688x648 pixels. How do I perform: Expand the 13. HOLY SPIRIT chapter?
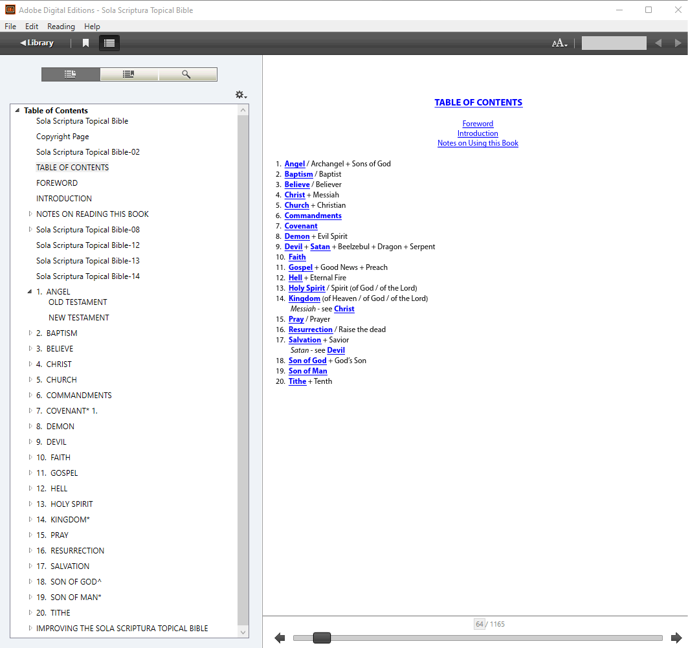pos(30,503)
